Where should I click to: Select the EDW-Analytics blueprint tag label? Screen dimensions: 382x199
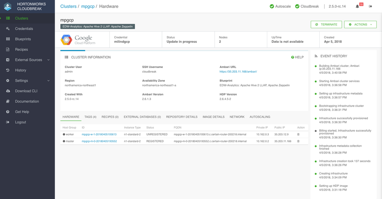[x=98, y=26]
